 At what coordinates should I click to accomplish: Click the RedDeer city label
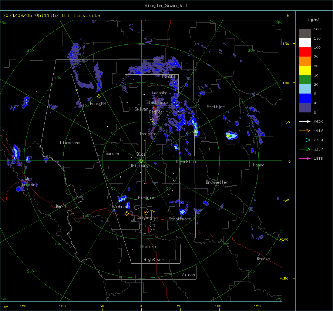click(x=157, y=112)
